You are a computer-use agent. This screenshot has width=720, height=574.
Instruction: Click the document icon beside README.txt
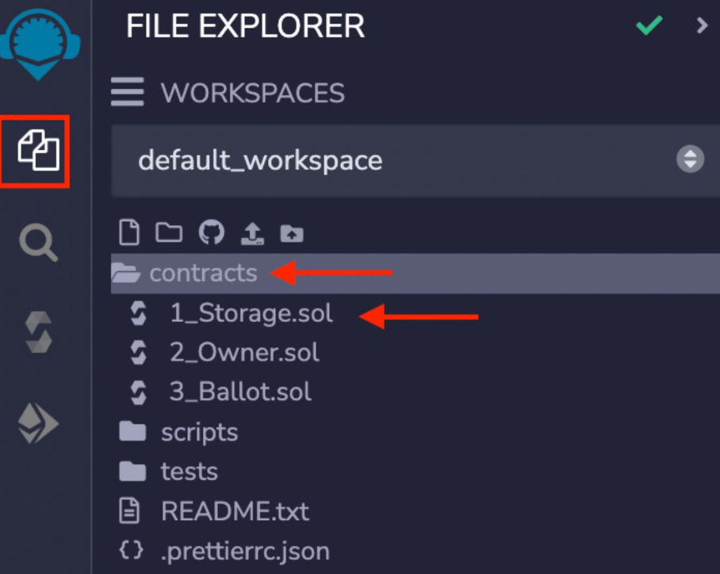point(129,511)
